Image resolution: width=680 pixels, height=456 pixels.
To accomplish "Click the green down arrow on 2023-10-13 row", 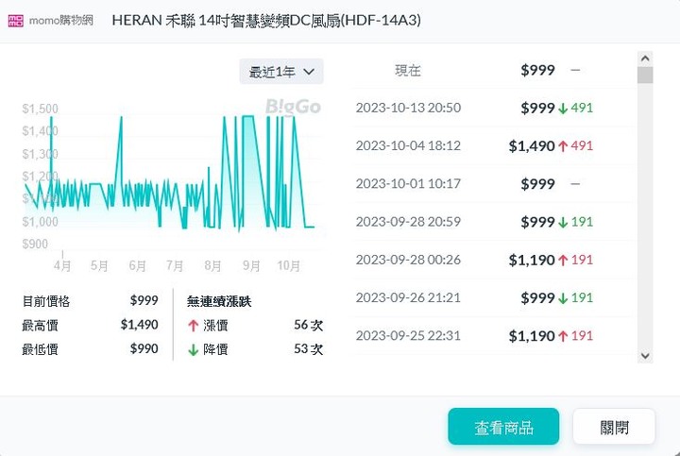I will pyautogui.click(x=563, y=109).
